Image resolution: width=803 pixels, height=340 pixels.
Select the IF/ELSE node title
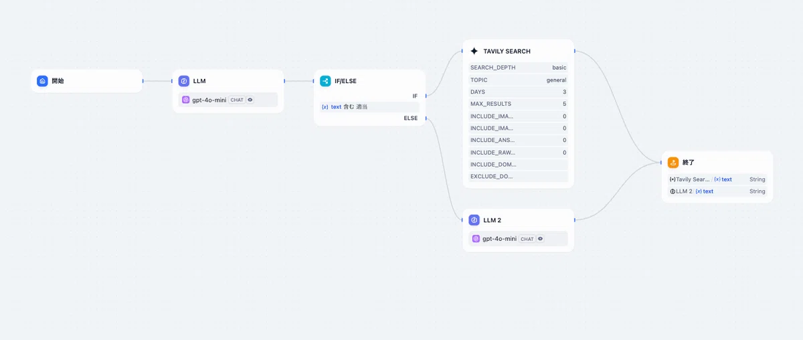(345, 81)
